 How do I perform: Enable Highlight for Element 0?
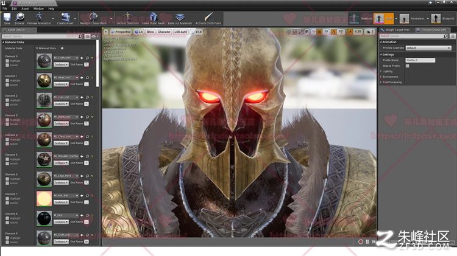(7, 61)
